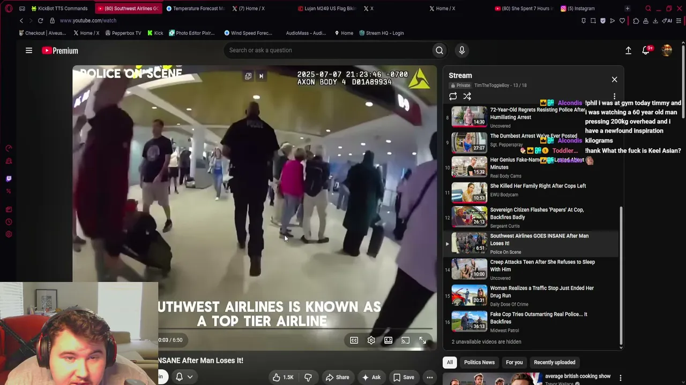Select current 'Southwest Airlines GOES INSANE' playlist item

click(x=531, y=243)
